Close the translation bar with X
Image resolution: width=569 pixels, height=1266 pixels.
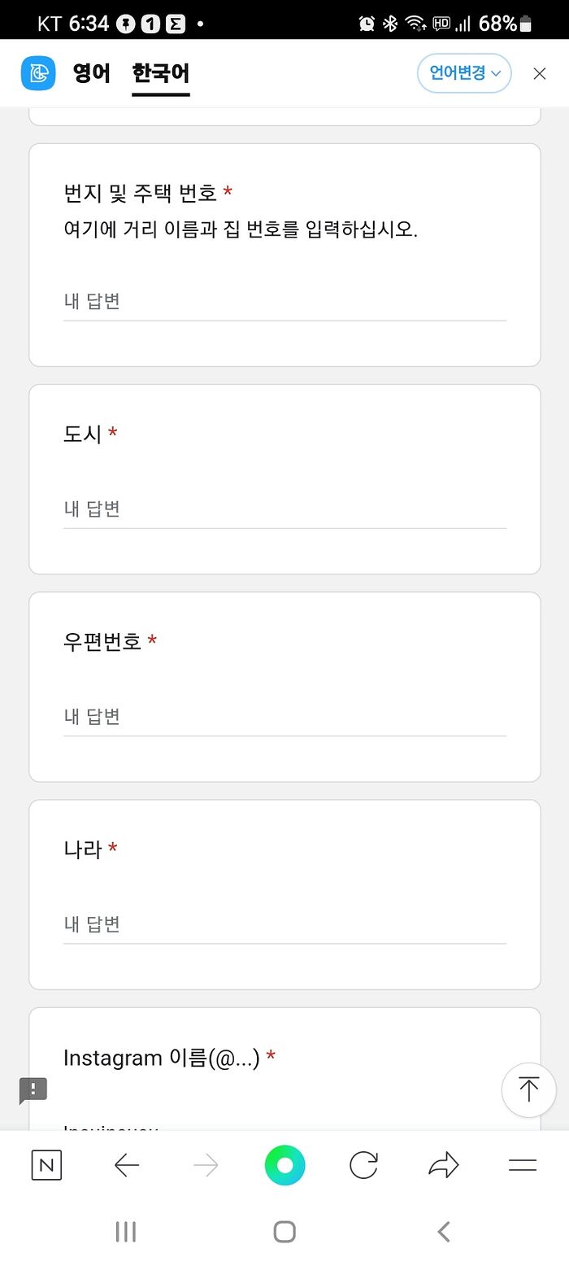point(540,73)
